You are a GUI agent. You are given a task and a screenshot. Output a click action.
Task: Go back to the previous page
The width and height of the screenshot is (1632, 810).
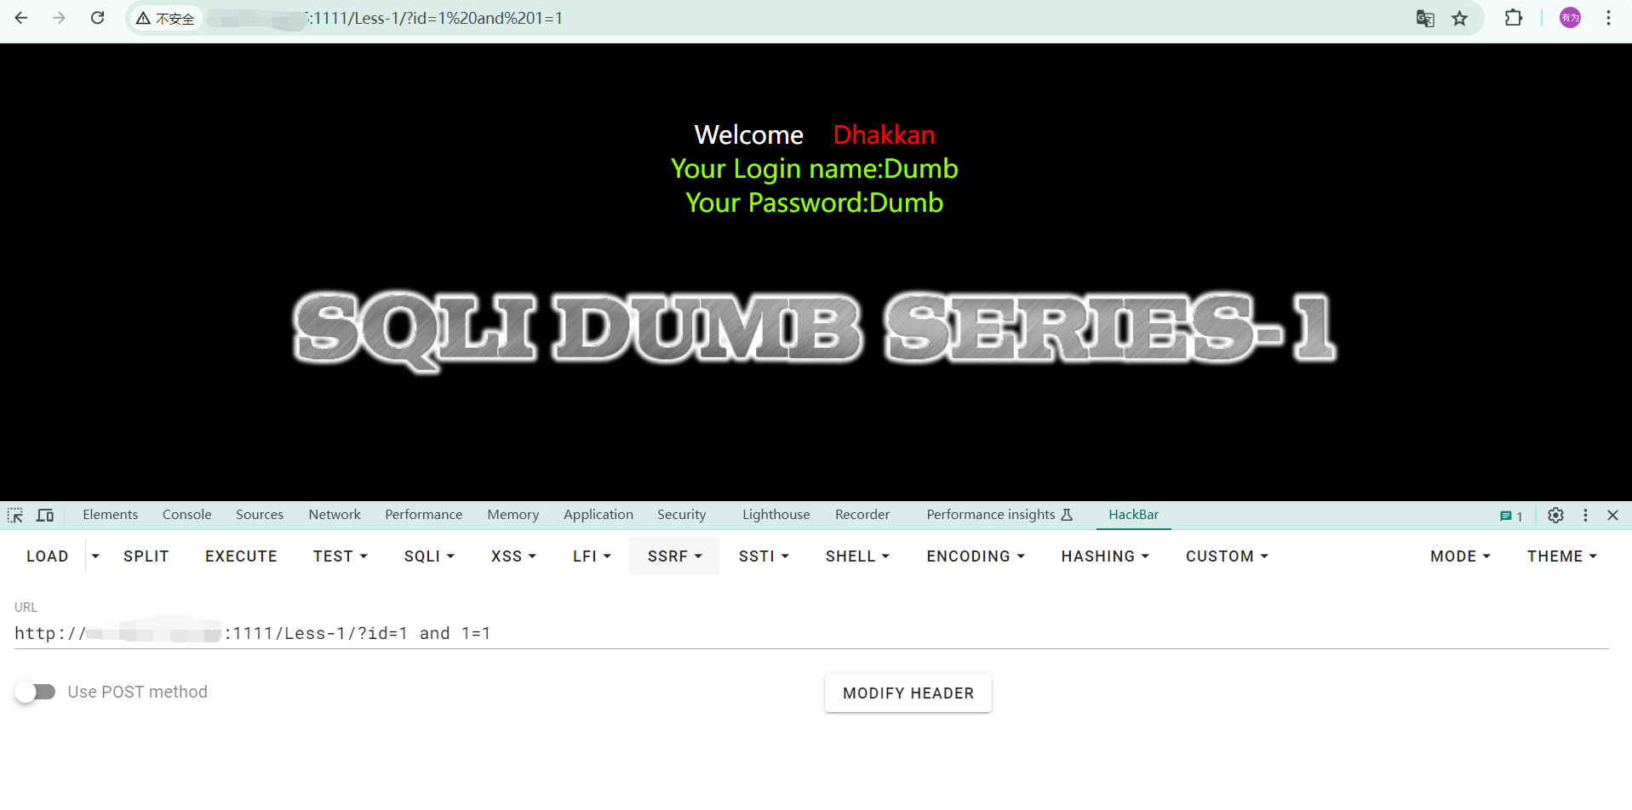(x=21, y=18)
